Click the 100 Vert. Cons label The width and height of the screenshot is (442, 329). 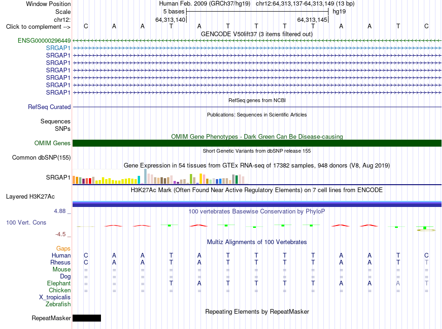click(x=26, y=222)
